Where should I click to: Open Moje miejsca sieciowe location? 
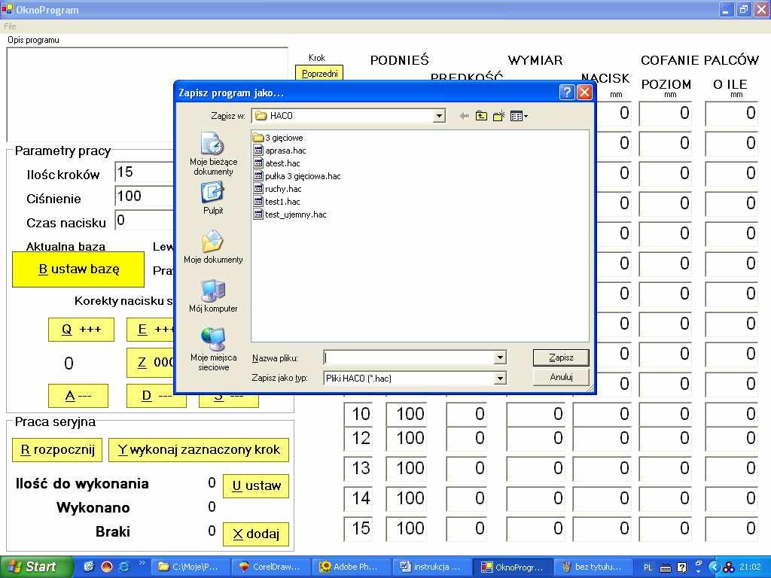coord(213,349)
